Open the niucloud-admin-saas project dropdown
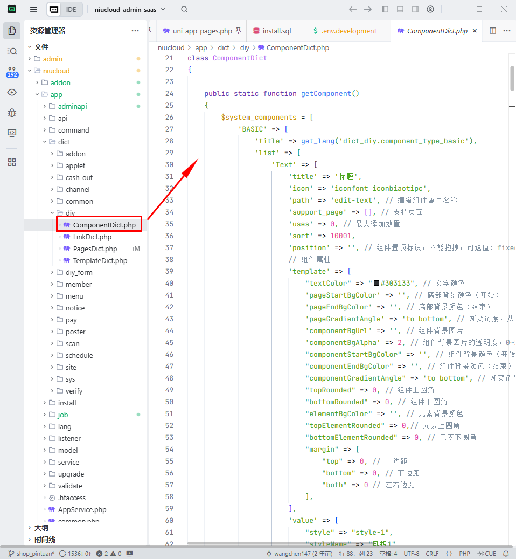Image resolution: width=516 pixels, height=559 pixels. click(x=130, y=9)
